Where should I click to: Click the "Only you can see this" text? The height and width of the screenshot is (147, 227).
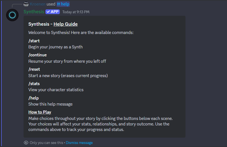46,143
